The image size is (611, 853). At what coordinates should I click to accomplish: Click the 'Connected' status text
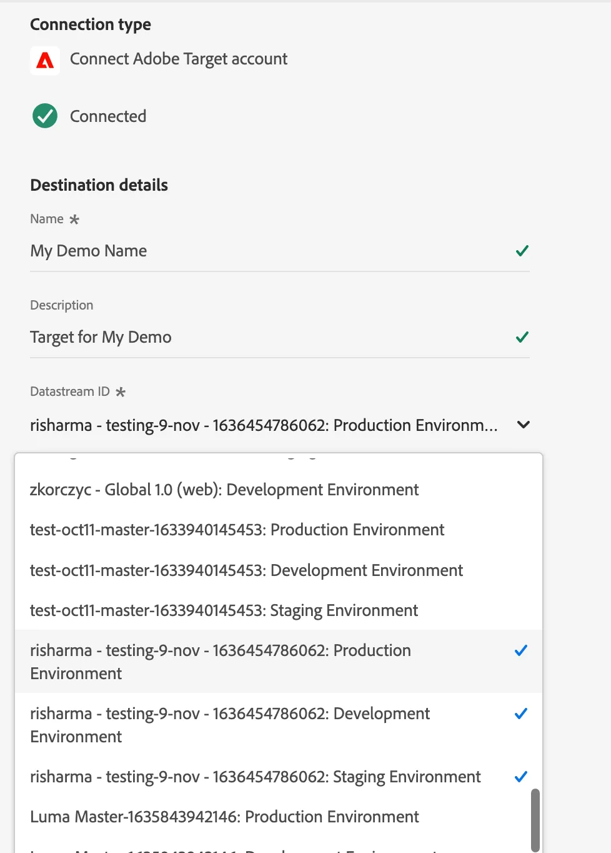click(x=108, y=116)
